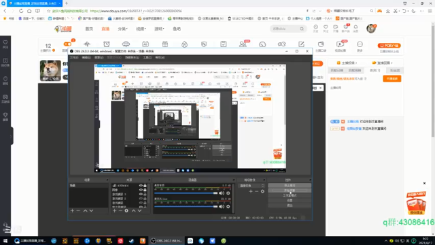Go to 首页 tab on Douyu navigation
The height and width of the screenshot is (245, 435).
[89, 29]
